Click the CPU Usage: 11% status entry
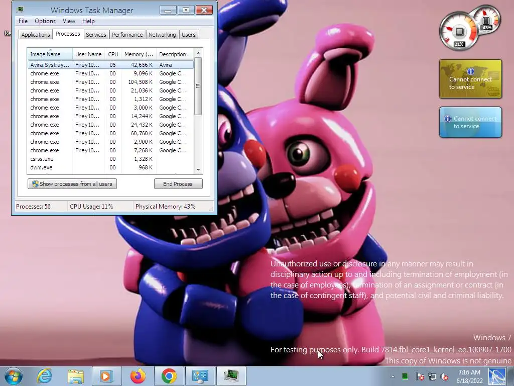Viewport: 514px width, 386px height. click(91, 207)
